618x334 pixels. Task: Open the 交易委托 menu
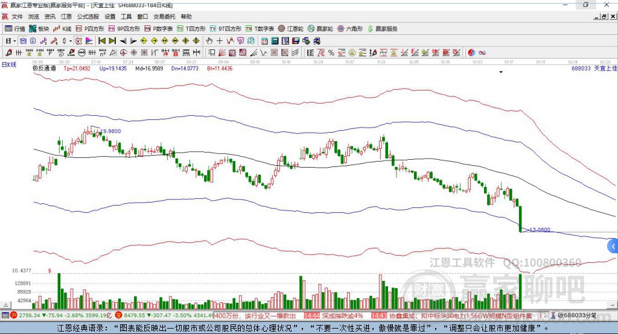164,16
